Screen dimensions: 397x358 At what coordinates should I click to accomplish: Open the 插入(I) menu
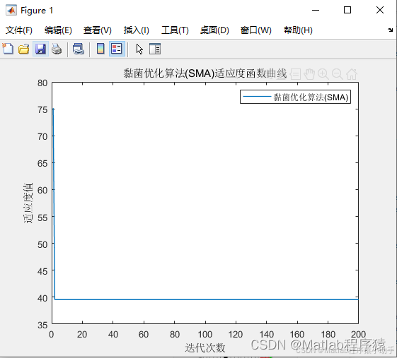coord(136,30)
